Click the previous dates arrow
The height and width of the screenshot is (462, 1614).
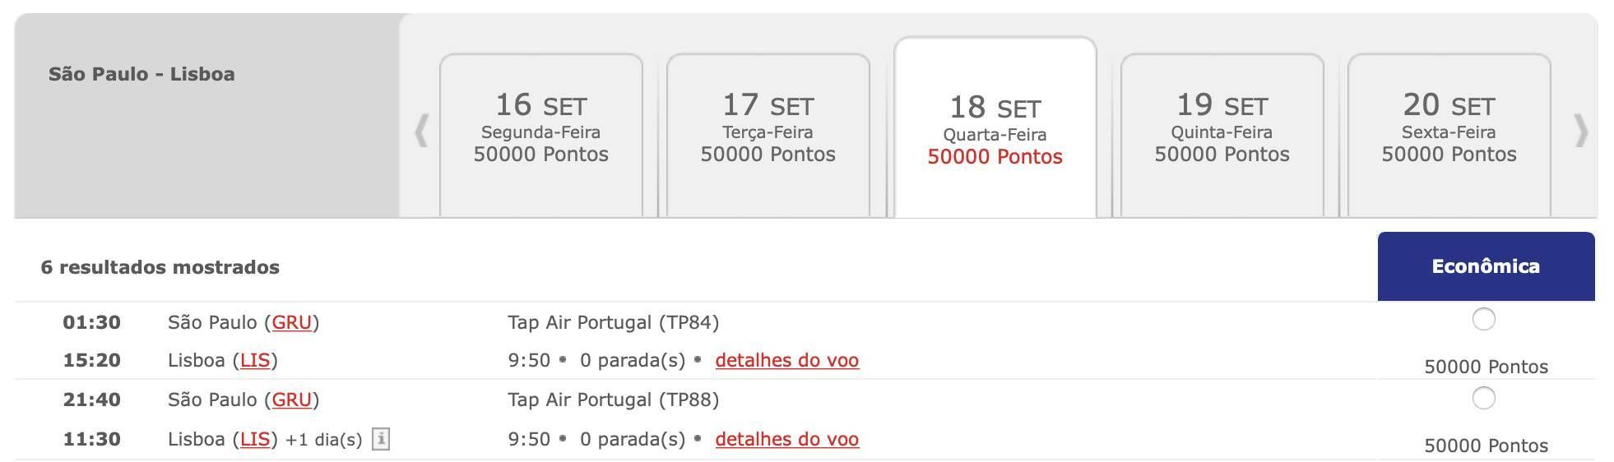pos(421,132)
